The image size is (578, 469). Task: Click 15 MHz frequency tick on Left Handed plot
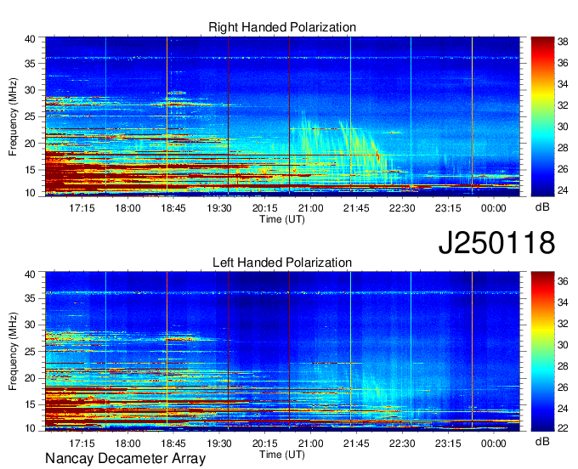point(30,405)
